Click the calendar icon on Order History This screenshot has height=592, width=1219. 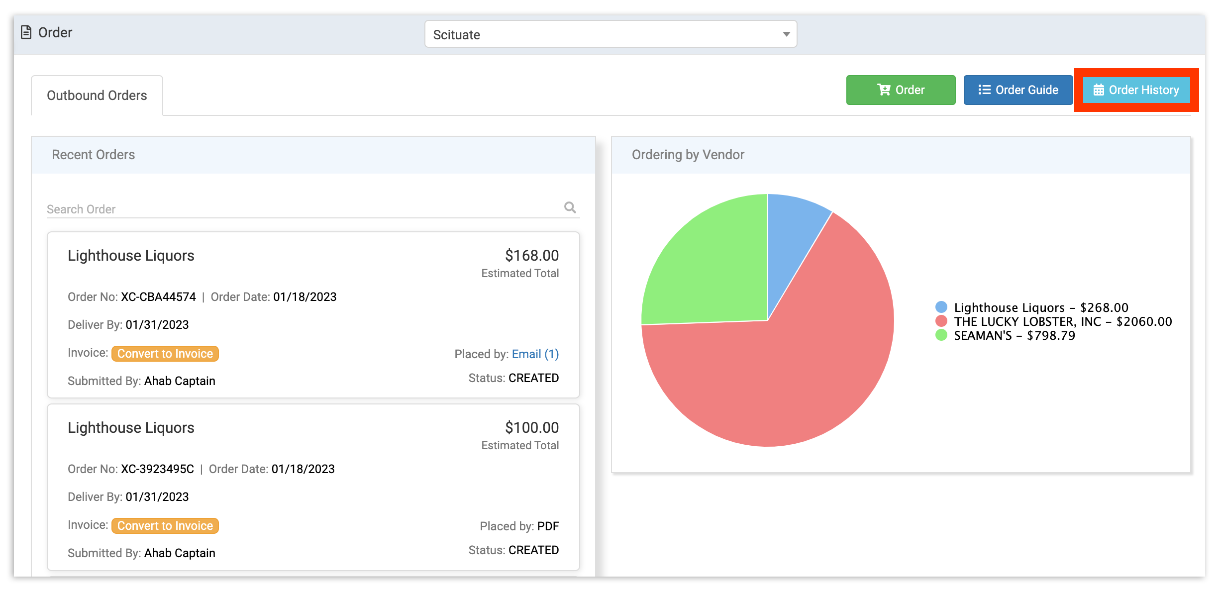click(x=1099, y=90)
